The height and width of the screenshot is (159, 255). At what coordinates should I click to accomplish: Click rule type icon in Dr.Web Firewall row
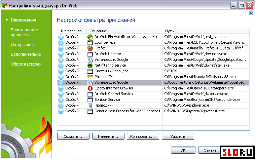click(61, 37)
